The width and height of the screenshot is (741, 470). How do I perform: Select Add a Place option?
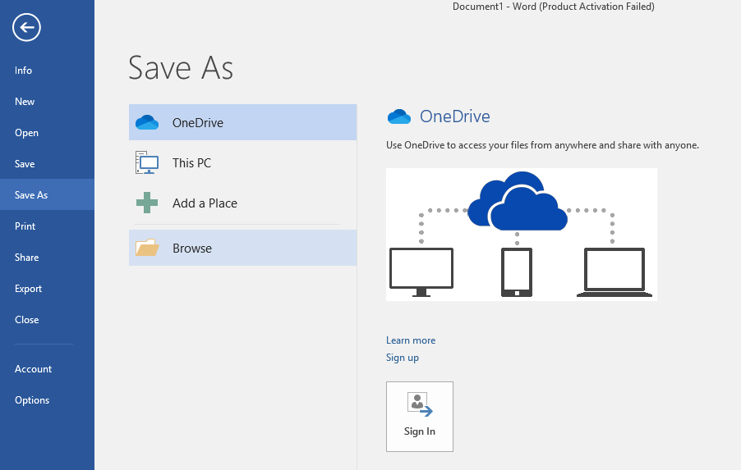point(242,203)
